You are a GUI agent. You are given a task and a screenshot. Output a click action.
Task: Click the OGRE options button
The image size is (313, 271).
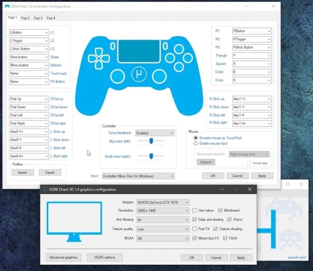[105, 258]
